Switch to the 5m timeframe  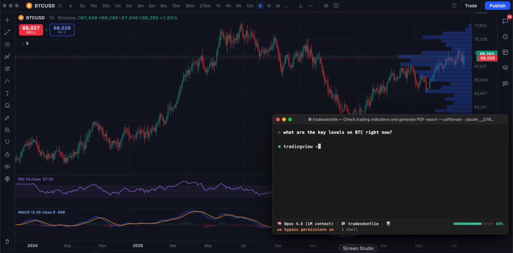152,6
